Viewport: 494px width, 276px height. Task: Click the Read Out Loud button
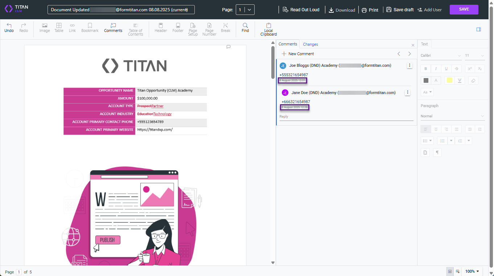[x=301, y=10]
